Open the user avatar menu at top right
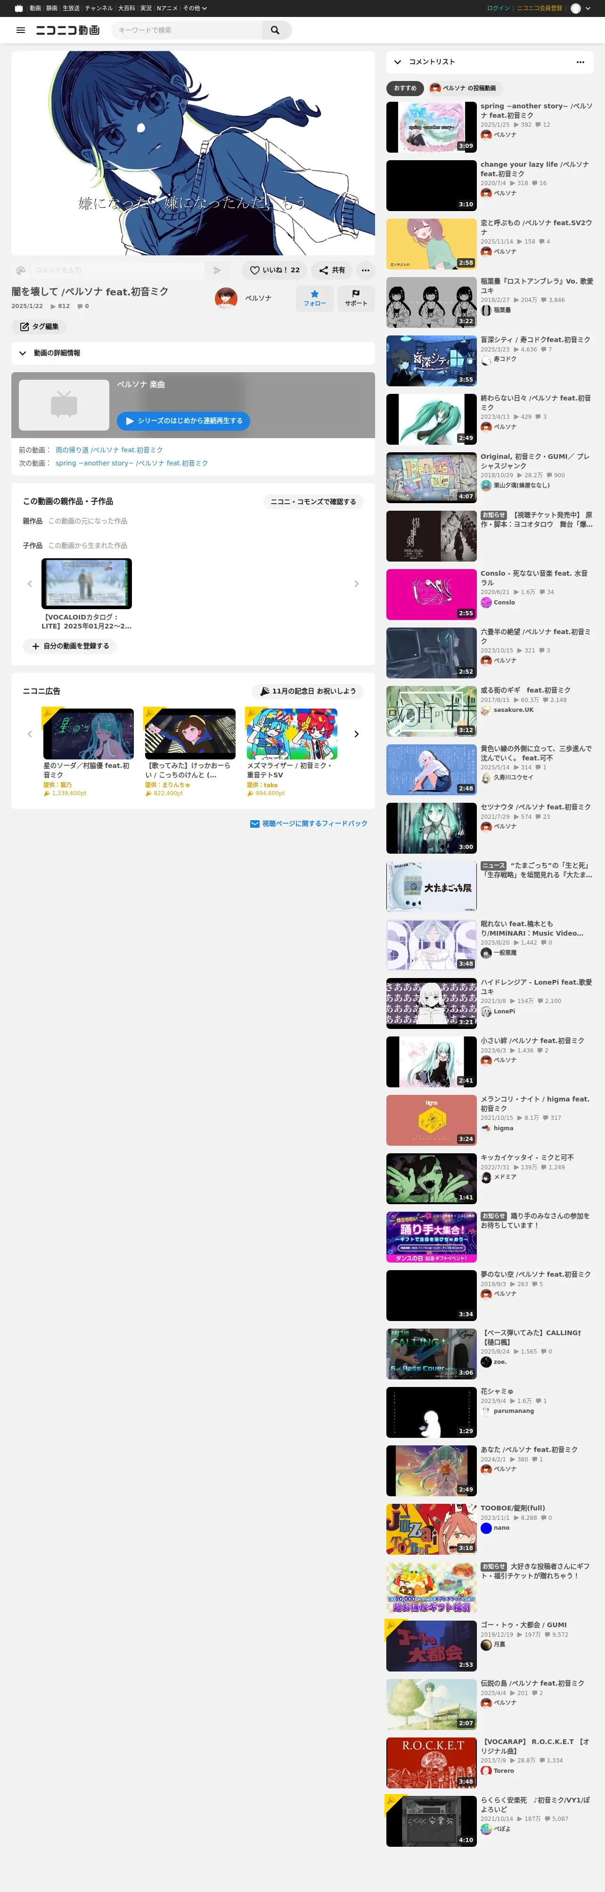The image size is (605, 1892). pyautogui.click(x=581, y=8)
